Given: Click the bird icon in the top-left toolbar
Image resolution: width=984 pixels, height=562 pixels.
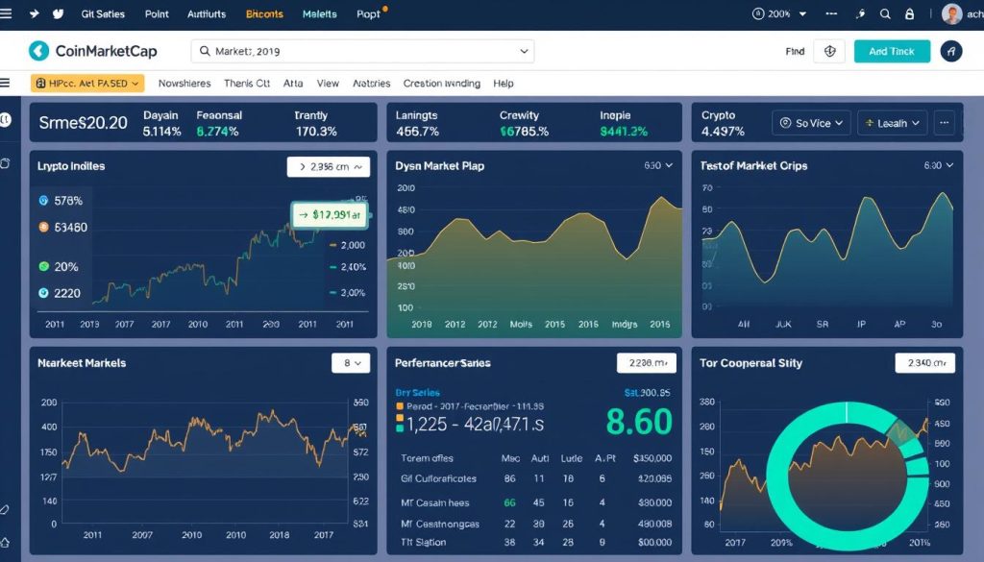Looking at the screenshot, I should (x=59, y=13).
